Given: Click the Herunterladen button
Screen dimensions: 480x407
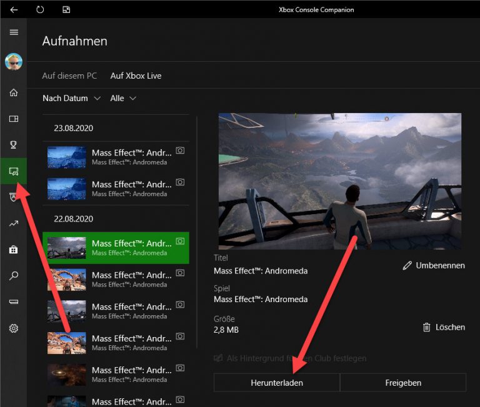Looking at the screenshot, I should 277,383.
